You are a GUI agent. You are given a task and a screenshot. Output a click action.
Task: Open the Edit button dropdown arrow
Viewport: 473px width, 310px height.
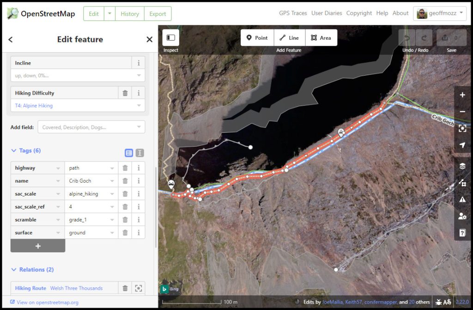[109, 14]
